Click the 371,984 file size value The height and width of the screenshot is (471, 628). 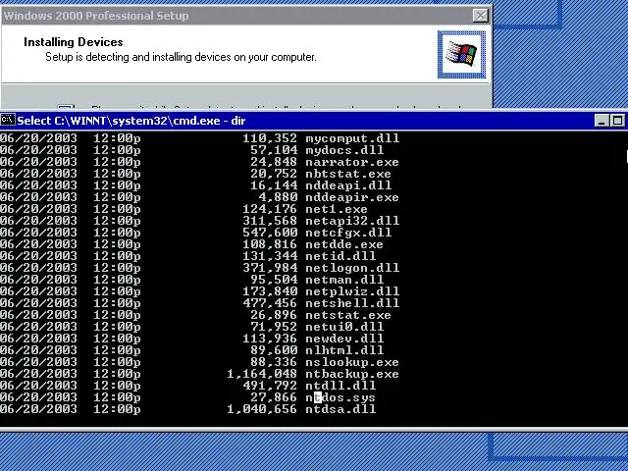270,268
